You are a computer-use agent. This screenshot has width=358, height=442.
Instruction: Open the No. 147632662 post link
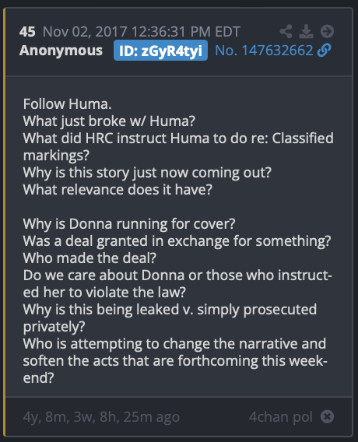point(264,51)
